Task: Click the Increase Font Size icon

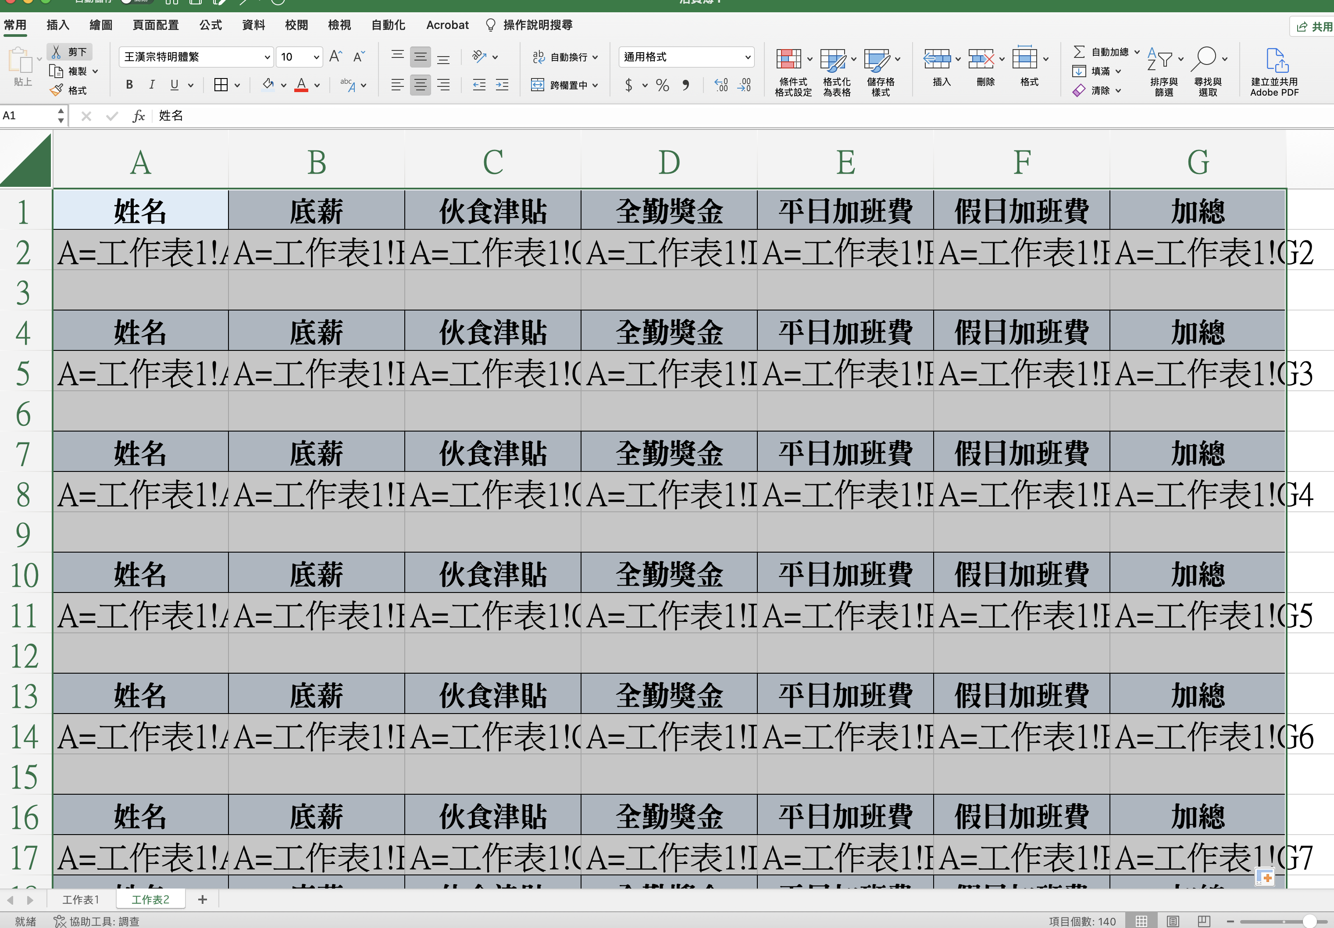Action: pyautogui.click(x=335, y=57)
